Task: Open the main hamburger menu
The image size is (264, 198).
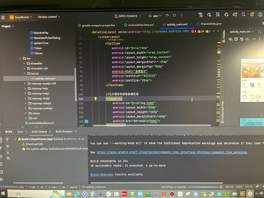Action: tap(3, 17)
